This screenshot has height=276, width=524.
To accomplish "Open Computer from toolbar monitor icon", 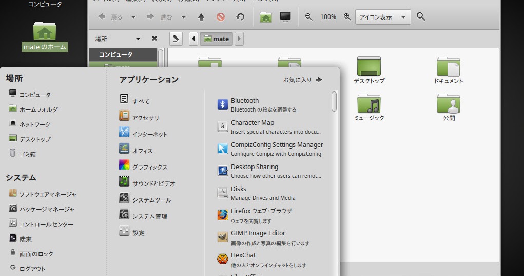I will coord(285,17).
